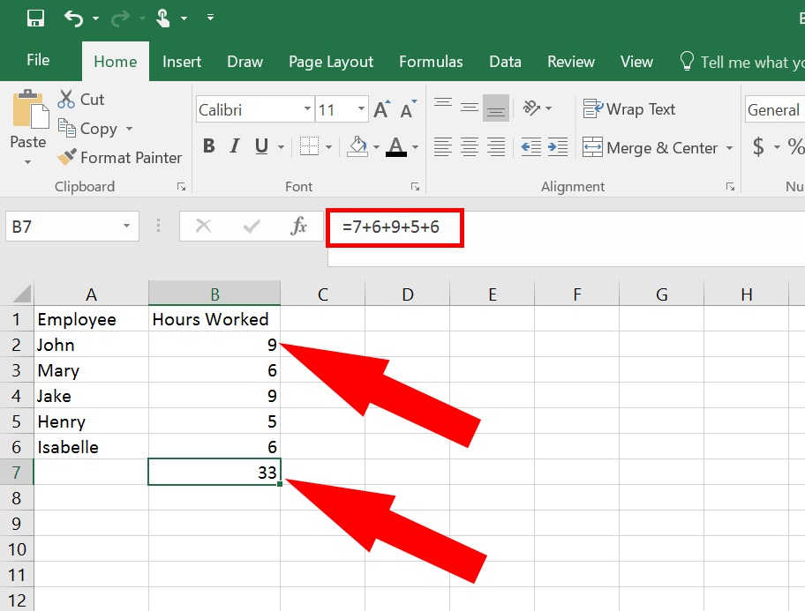Click the Paste clipboard icon

27,110
